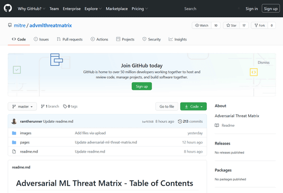Open commit Add files via upload
The width and height of the screenshot is (283, 193).
point(90,133)
